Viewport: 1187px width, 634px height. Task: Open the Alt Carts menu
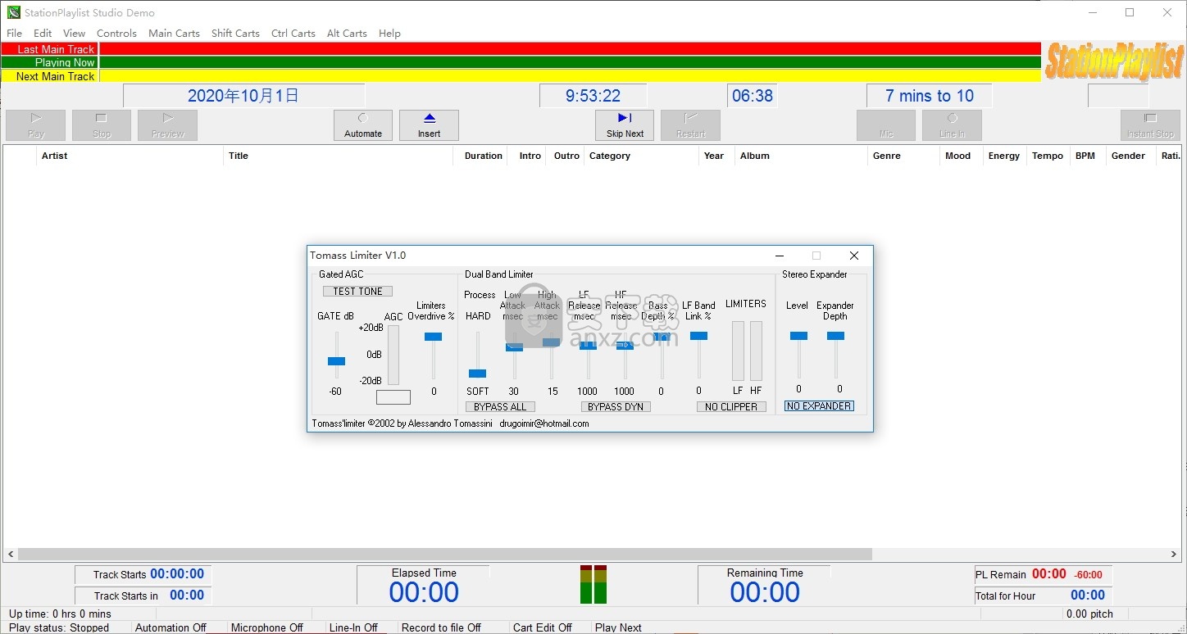[347, 34]
